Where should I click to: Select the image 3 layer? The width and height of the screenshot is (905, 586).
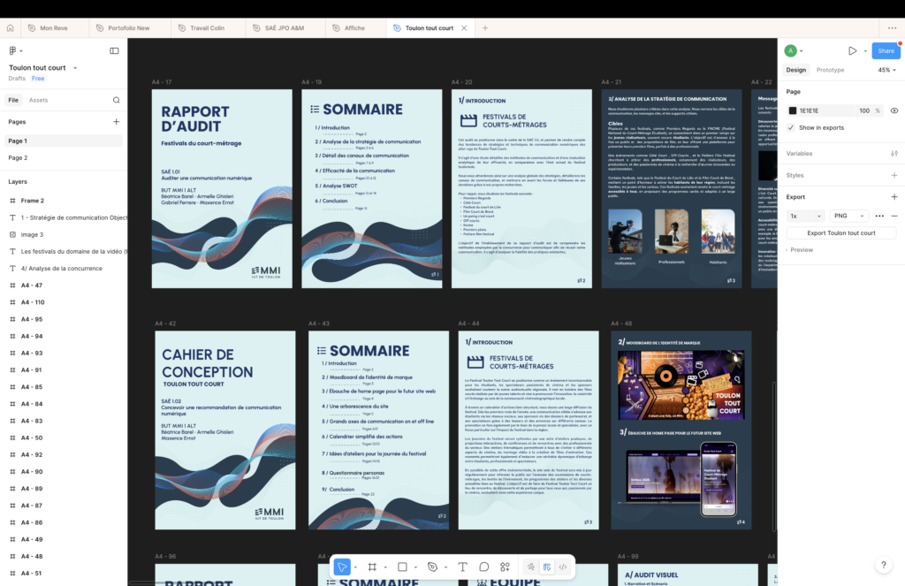(64, 234)
